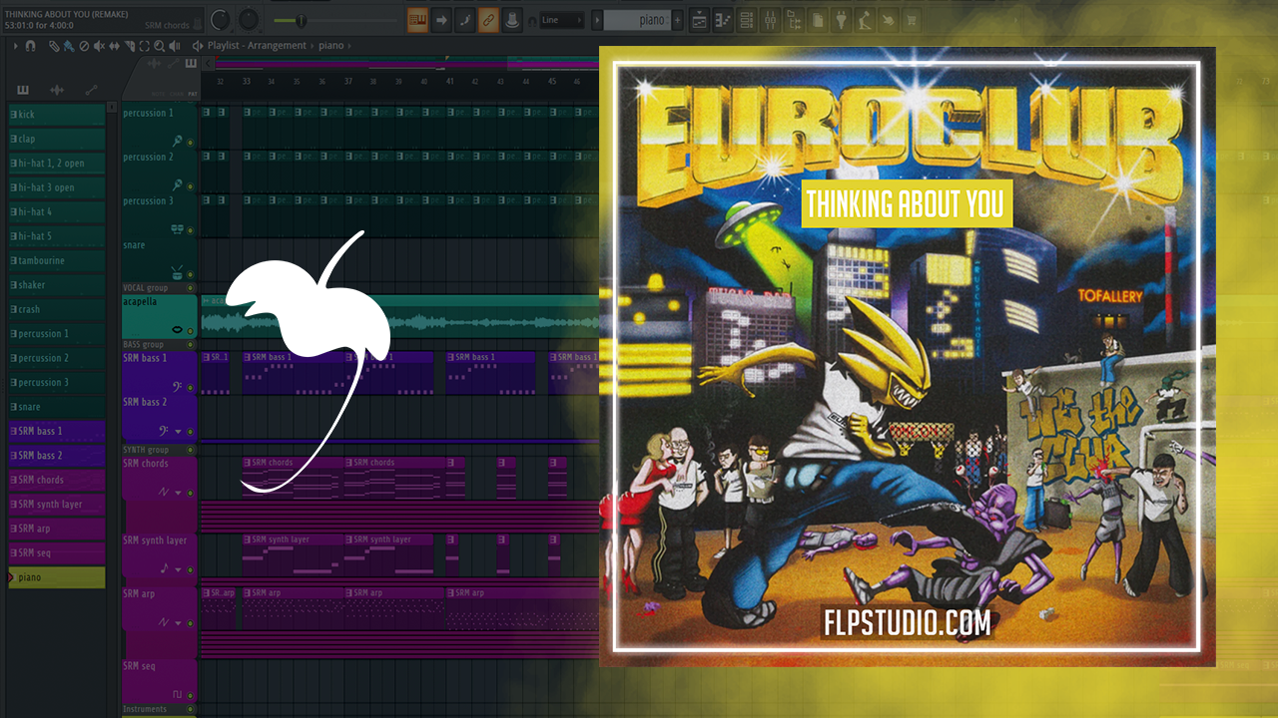This screenshot has width=1278, height=718.
Task: Open the Line snap dropdown
Action: pos(562,20)
